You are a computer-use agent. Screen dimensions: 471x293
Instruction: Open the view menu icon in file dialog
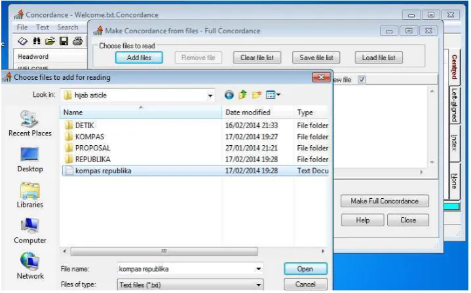[273, 95]
